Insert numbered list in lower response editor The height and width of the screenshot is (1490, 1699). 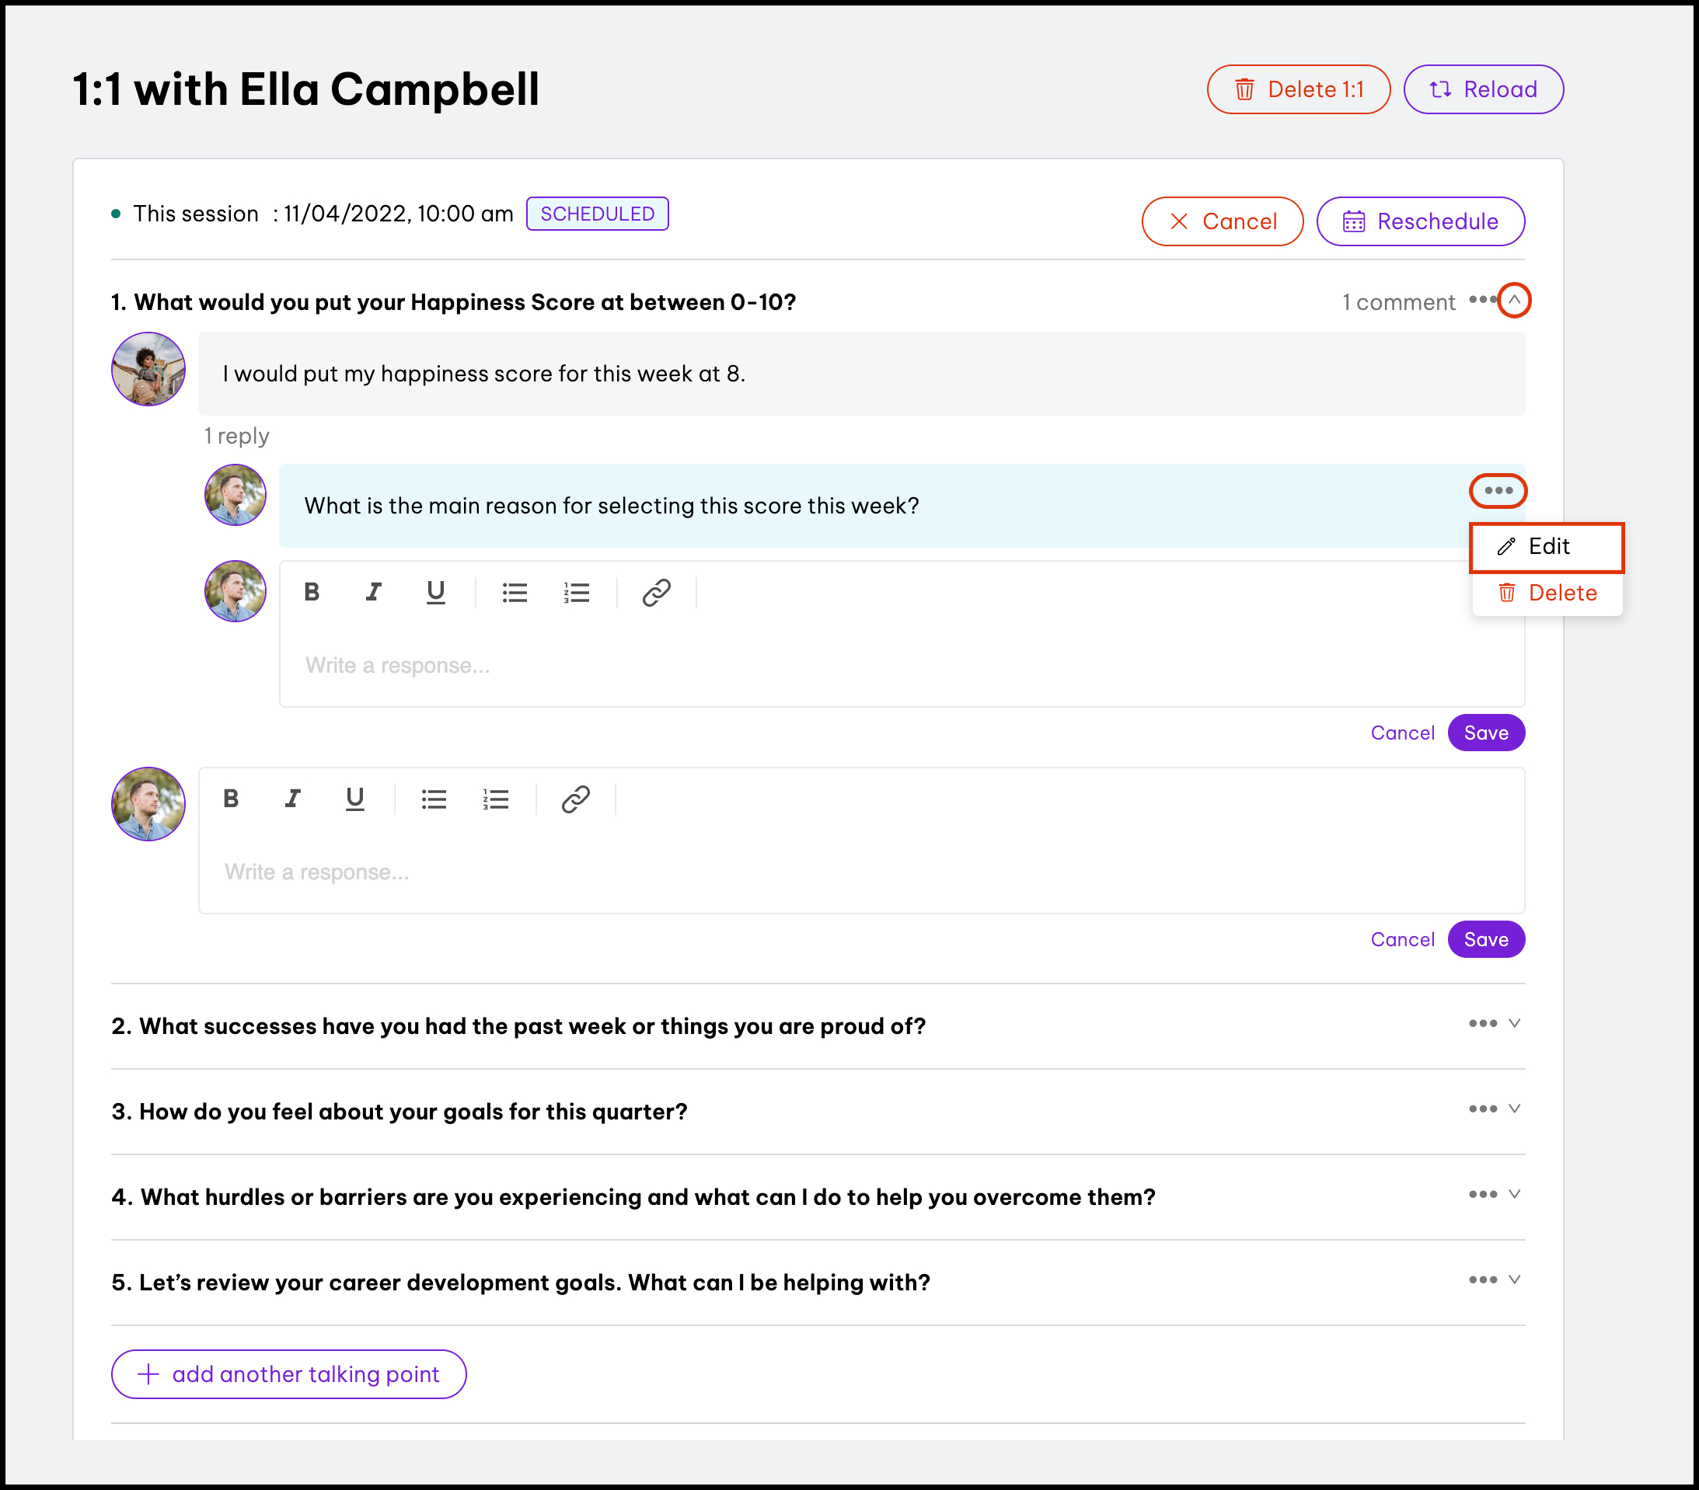495,799
